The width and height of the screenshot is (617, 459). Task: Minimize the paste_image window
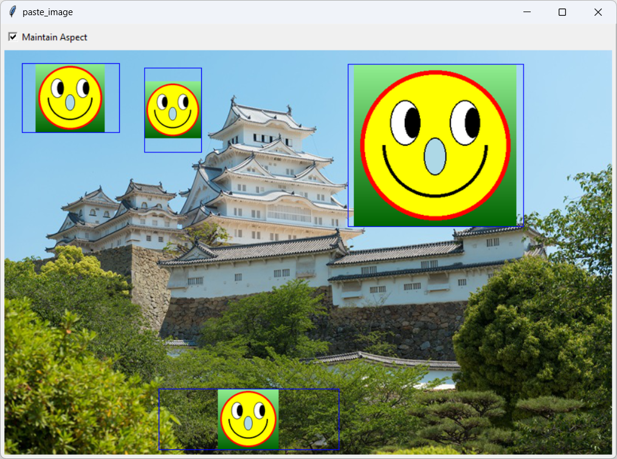point(526,12)
